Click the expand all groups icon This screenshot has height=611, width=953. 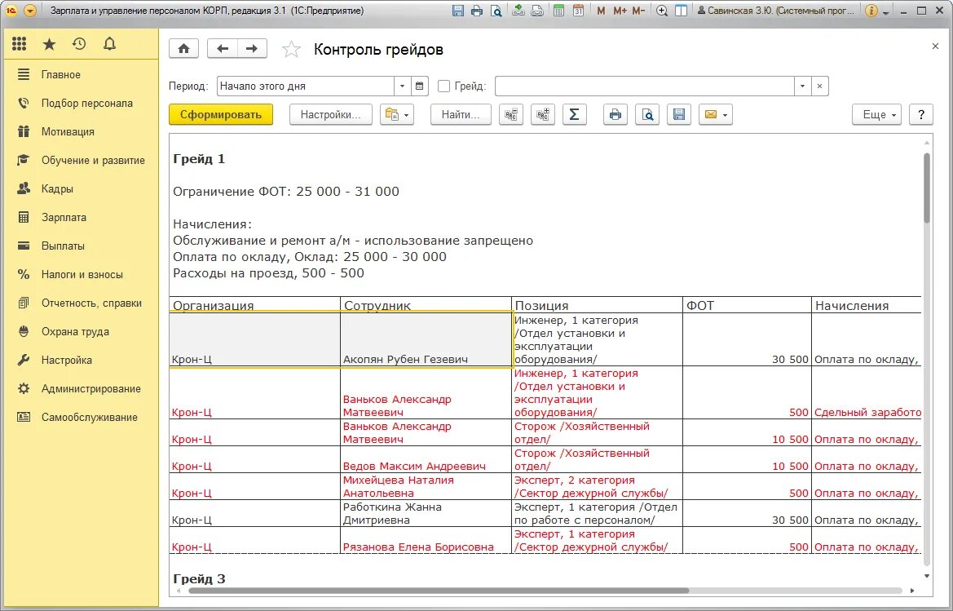[542, 114]
